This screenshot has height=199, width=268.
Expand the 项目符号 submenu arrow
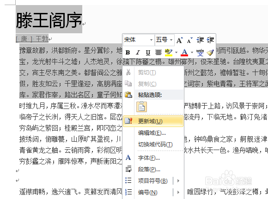point(178,181)
